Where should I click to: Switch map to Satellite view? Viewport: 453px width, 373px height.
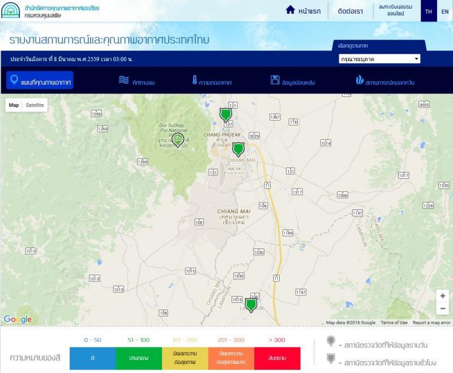point(35,105)
